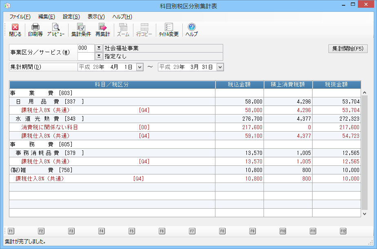Click the F5 function key button

point(132,231)
